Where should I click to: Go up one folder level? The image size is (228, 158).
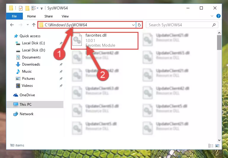click(34, 25)
